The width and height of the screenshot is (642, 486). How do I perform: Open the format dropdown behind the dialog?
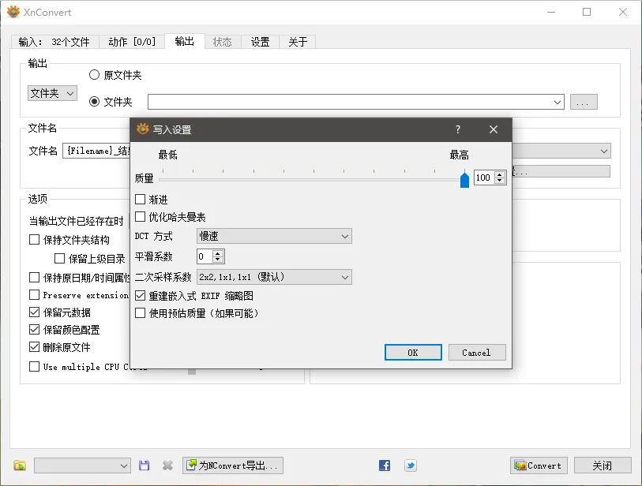click(x=561, y=151)
